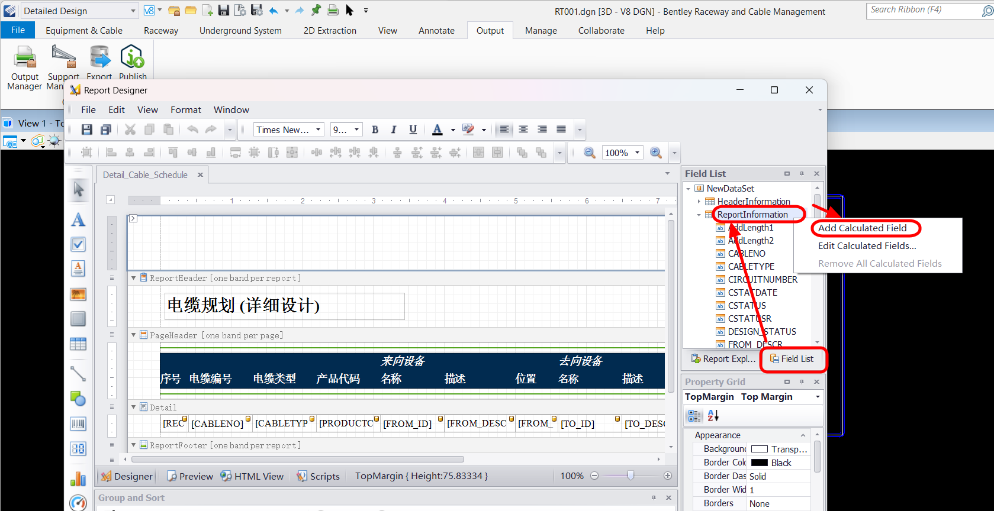The width and height of the screenshot is (994, 511).
Task: Switch to the Report Explorer panel tab
Action: pyautogui.click(x=723, y=359)
